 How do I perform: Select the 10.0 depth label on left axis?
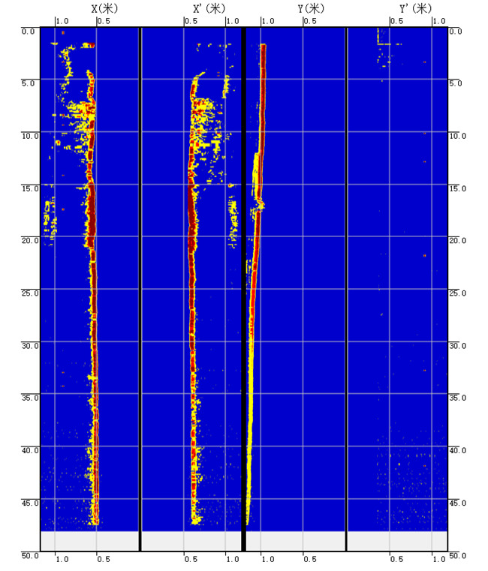pos(30,137)
